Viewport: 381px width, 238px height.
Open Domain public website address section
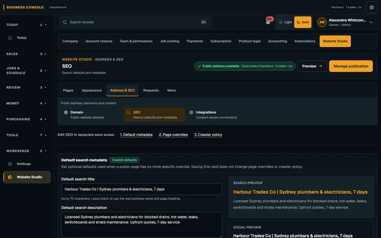92,115
